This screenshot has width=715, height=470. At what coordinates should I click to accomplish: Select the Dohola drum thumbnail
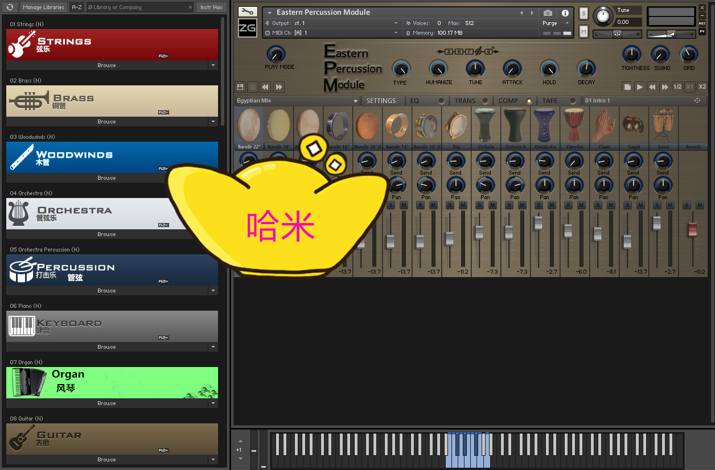(486, 126)
